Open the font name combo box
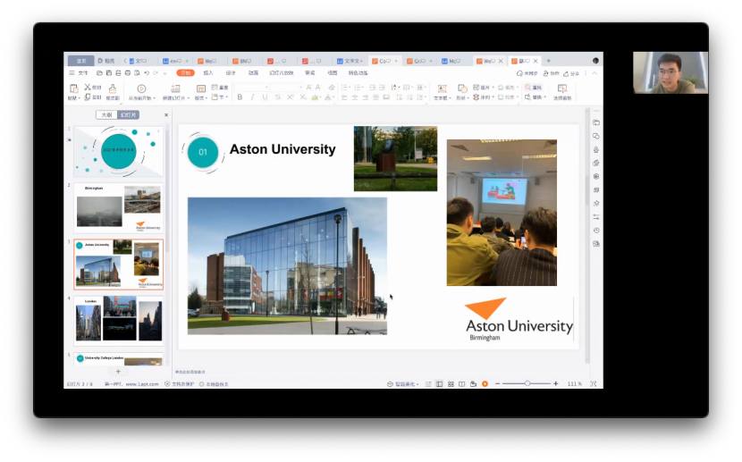Viewport: 742px width, 462px height. 252,87
